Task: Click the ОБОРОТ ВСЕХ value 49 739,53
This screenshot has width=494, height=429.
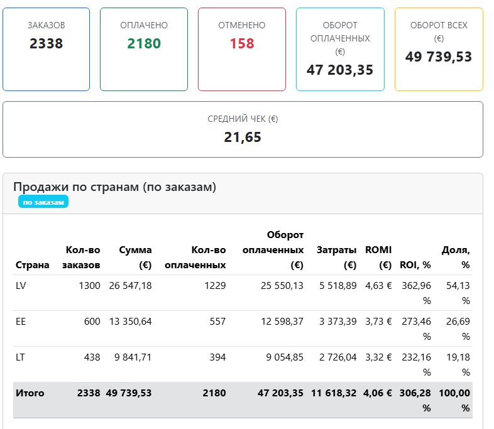Action: coord(439,57)
